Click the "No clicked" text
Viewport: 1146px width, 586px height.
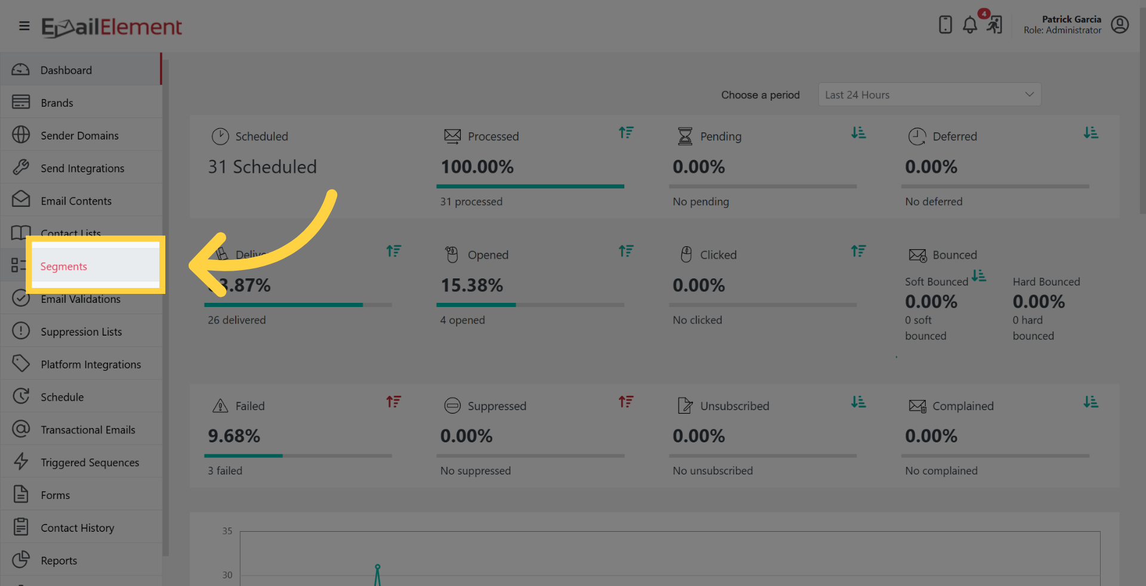(697, 320)
